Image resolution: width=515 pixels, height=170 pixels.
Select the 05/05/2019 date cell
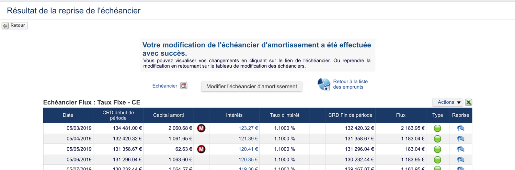(x=68, y=149)
